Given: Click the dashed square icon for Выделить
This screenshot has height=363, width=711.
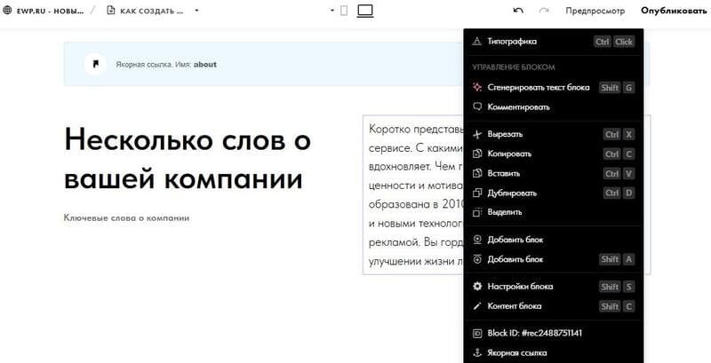Looking at the screenshot, I should click(x=477, y=212).
